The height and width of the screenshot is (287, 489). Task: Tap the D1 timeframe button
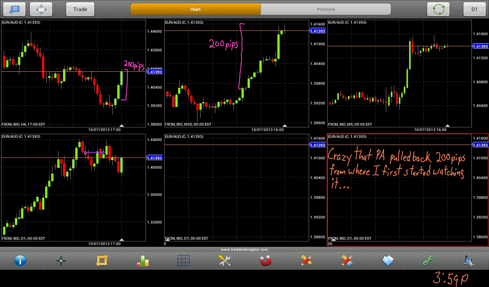474,9
